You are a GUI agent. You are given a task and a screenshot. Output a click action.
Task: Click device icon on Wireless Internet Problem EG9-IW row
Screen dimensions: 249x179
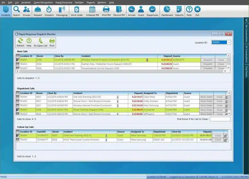click(x=147, y=60)
